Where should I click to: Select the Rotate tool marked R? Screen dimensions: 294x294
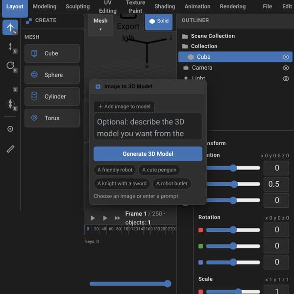point(10,66)
